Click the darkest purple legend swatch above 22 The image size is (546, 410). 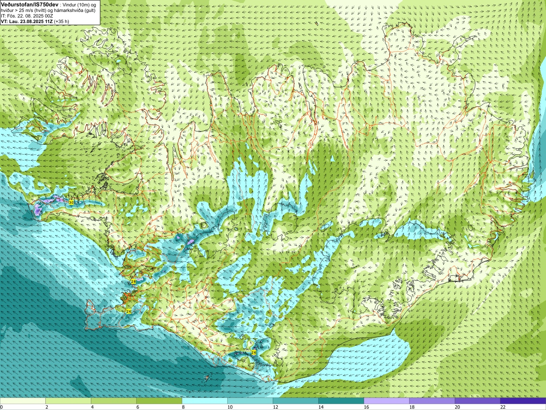pyautogui.click(x=523, y=401)
